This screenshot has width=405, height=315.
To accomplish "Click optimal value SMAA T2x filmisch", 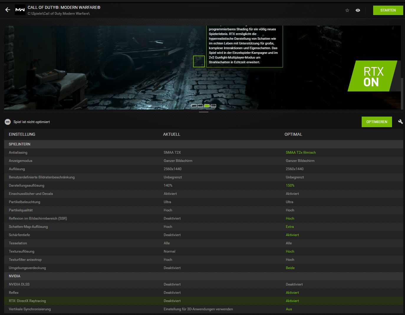I will point(301,152).
